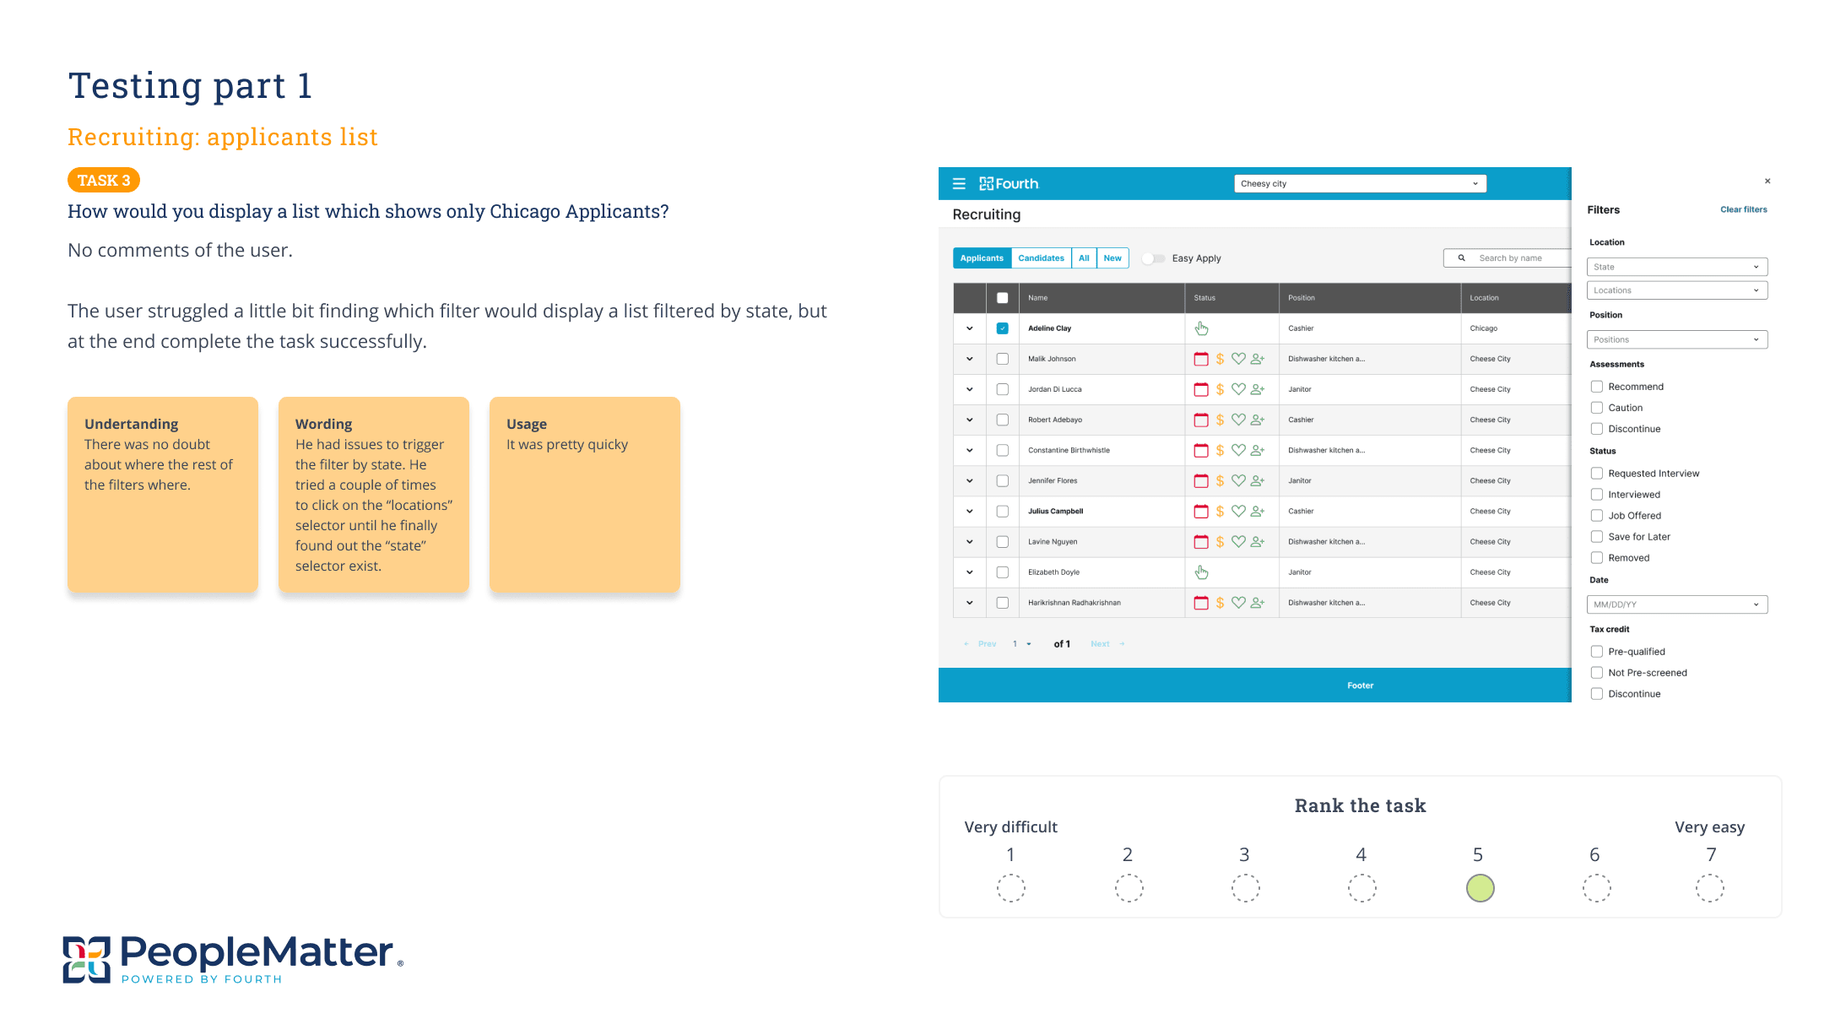
Task: Click heart icon in Robert Adebayo's row
Action: pos(1238,420)
